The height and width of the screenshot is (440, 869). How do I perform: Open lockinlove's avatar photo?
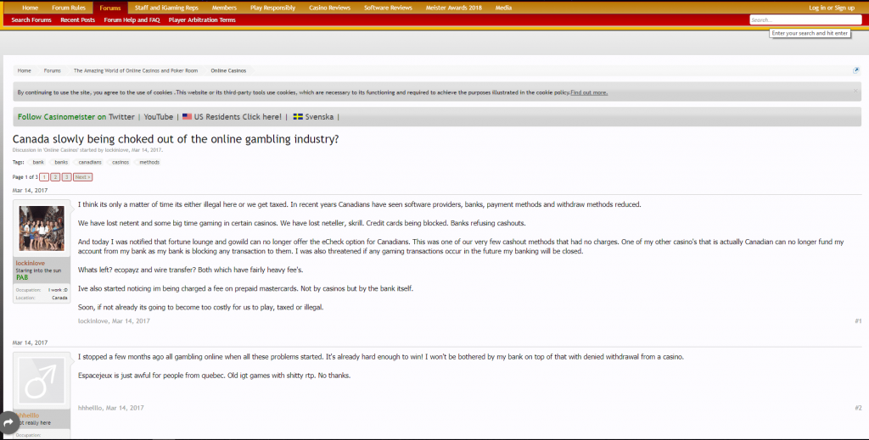coord(42,228)
